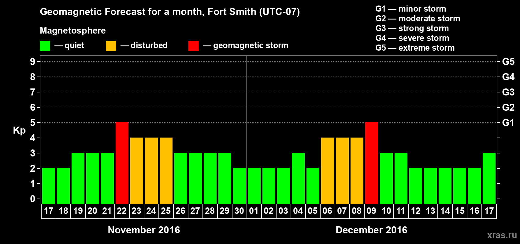Click the 'G1 — minor storm' legend text

point(411,9)
